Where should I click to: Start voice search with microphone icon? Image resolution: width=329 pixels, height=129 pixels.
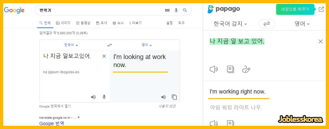[x=176, y=10]
